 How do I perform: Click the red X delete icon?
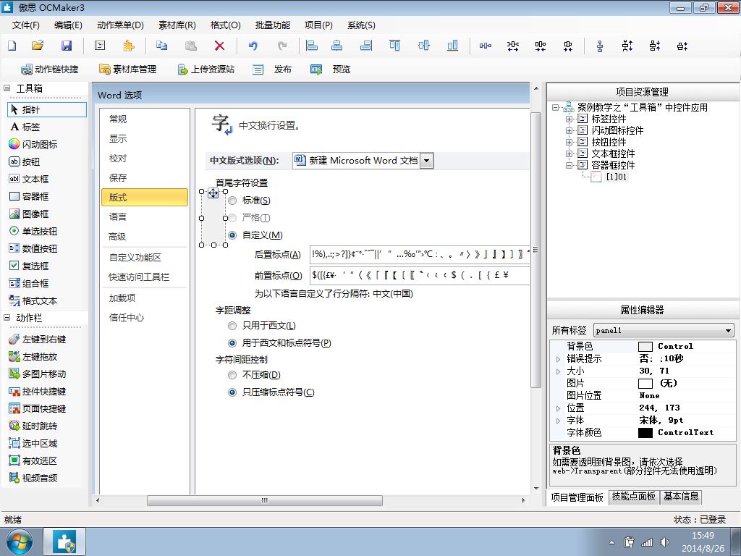(x=219, y=46)
